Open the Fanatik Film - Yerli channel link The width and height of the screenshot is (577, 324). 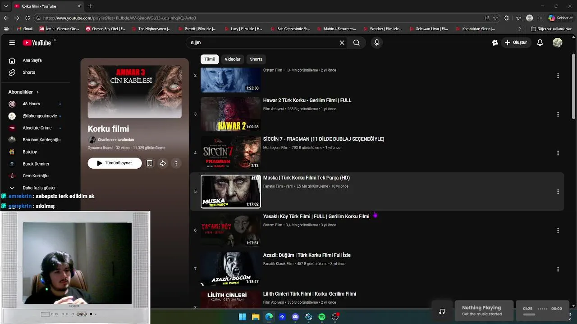pyautogui.click(x=278, y=186)
